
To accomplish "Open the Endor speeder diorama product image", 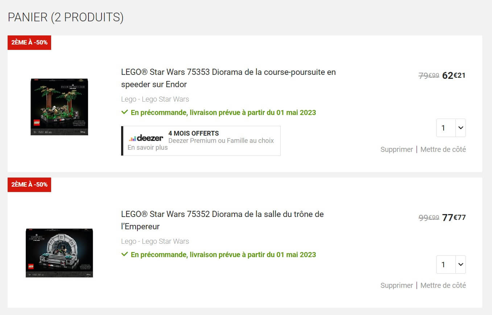I will point(59,107).
